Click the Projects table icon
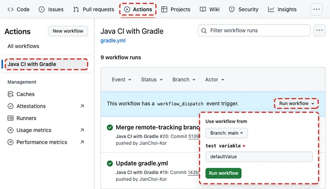 coord(164,9)
